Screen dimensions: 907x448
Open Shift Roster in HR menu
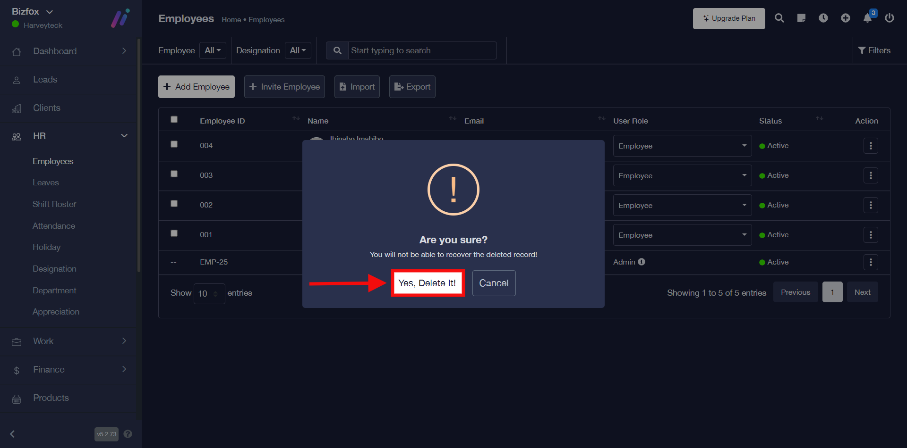pos(54,204)
